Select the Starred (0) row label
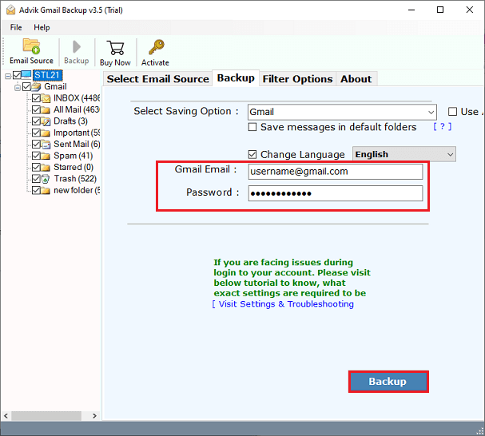Image resolution: width=485 pixels, height=436 pixels. (74, 167)
